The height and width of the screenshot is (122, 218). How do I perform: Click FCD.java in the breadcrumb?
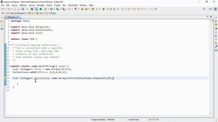pos(52,13)
